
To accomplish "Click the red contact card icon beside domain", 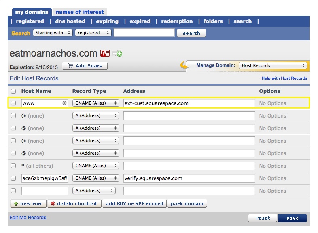I will (x=105, y=53).
